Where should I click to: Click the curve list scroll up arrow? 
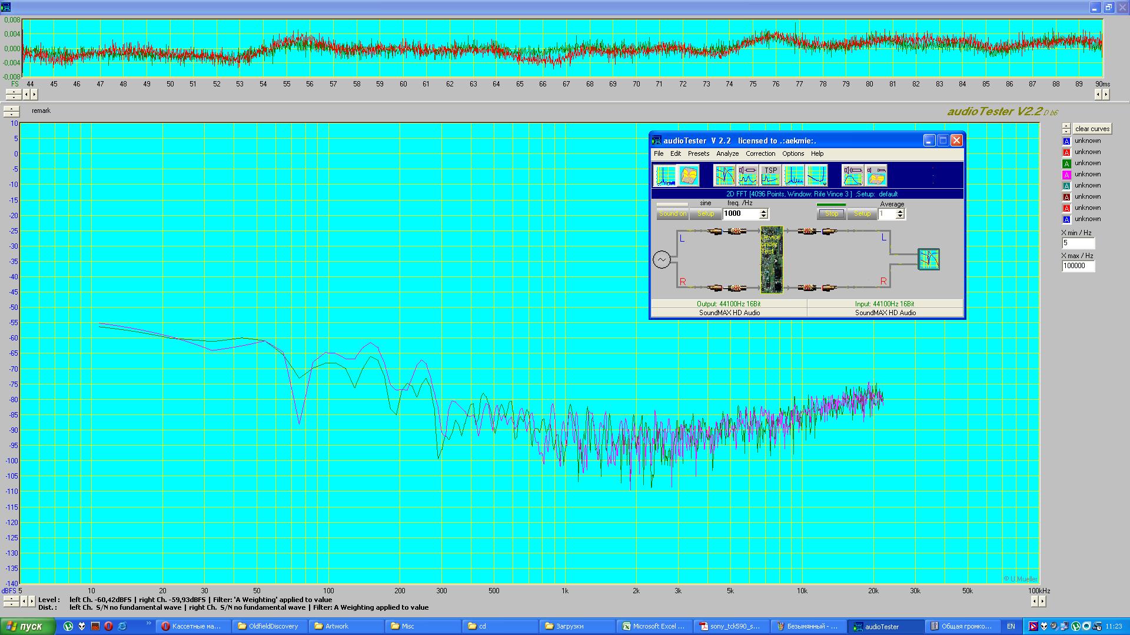point(1066,126)
